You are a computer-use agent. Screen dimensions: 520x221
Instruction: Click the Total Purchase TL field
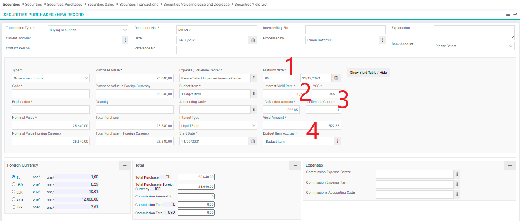coord(196,177)
